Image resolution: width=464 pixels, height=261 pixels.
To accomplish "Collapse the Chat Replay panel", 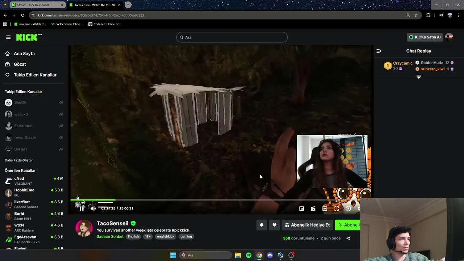I will (x=379, y=51).
